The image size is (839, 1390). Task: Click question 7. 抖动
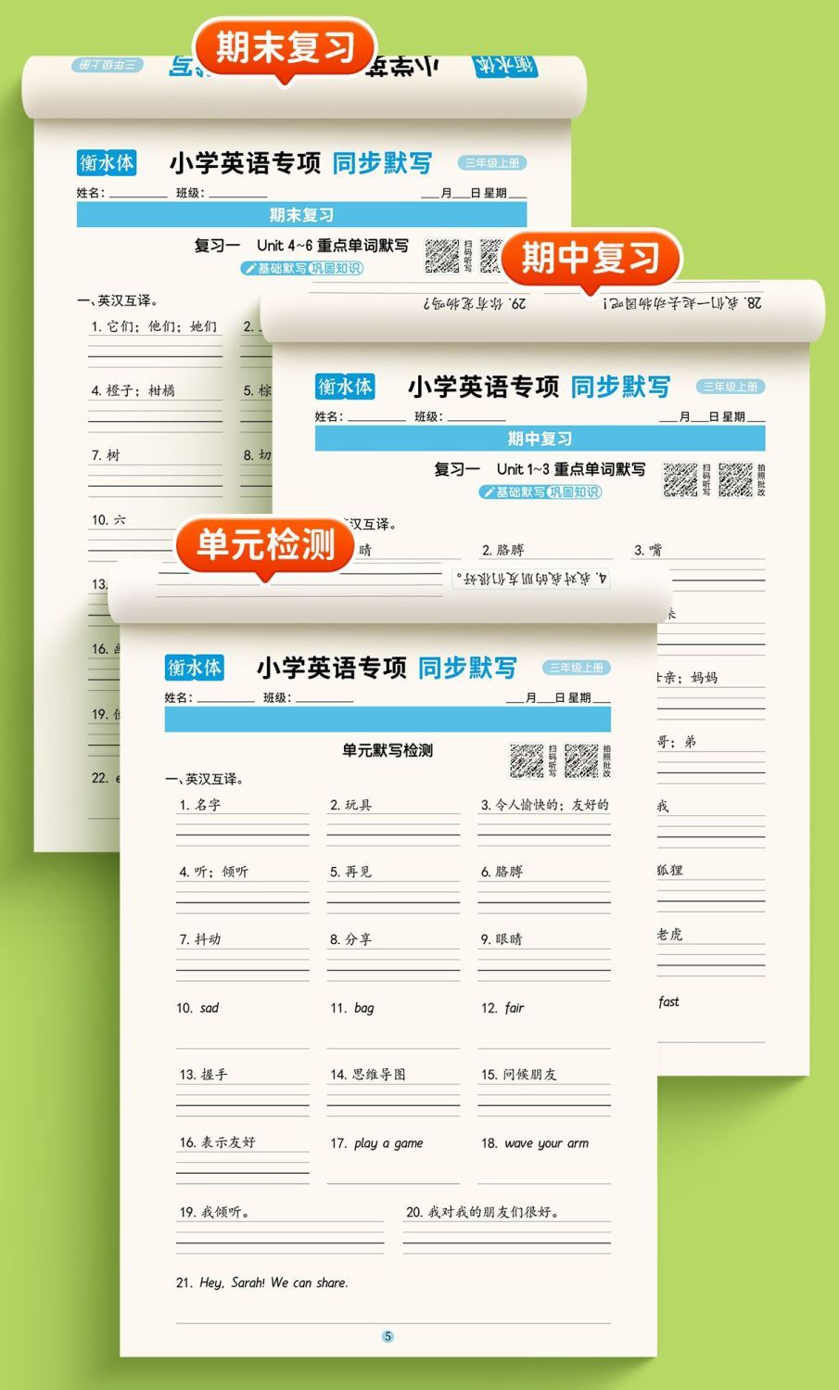coord(200,939)
